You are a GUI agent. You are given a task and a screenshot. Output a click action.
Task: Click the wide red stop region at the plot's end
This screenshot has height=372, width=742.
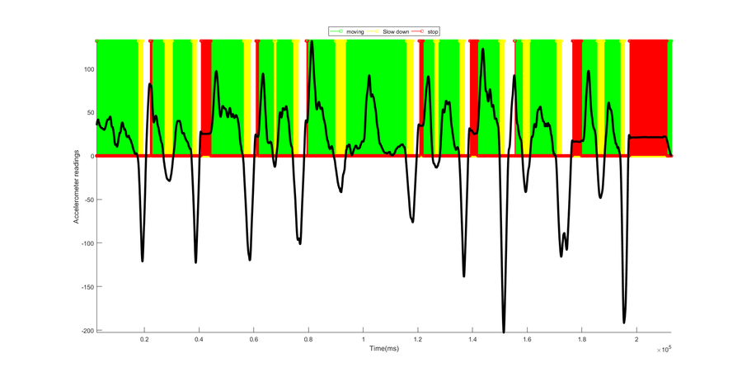tap(648, 98)
